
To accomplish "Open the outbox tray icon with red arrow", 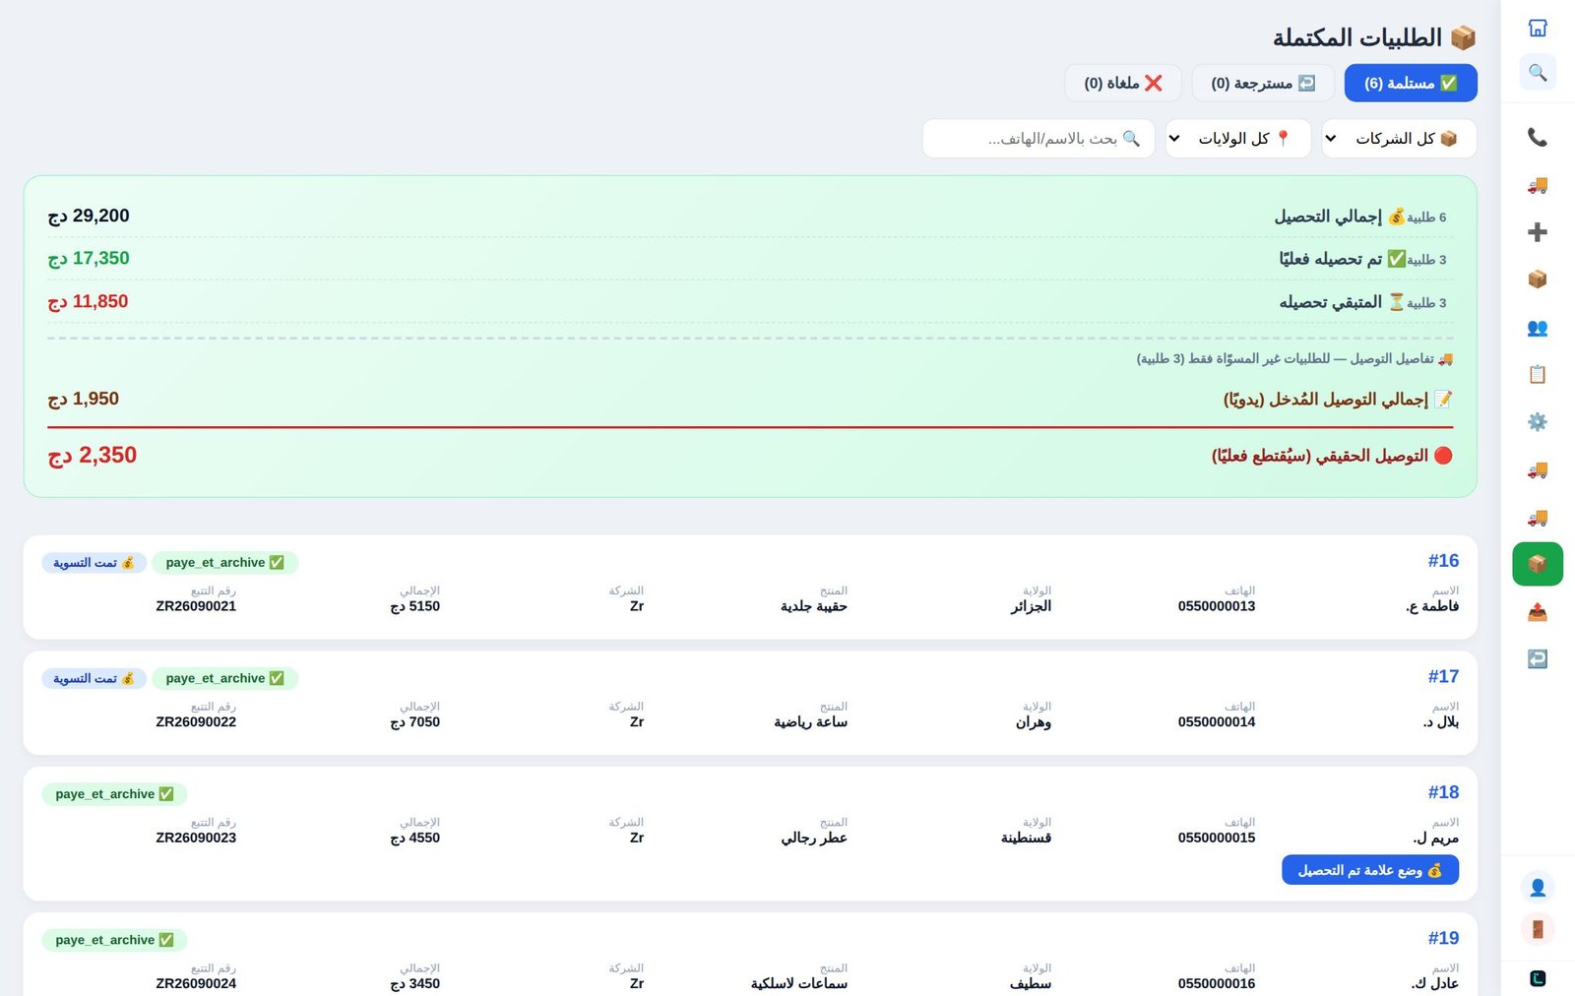I will [1538, 612].
